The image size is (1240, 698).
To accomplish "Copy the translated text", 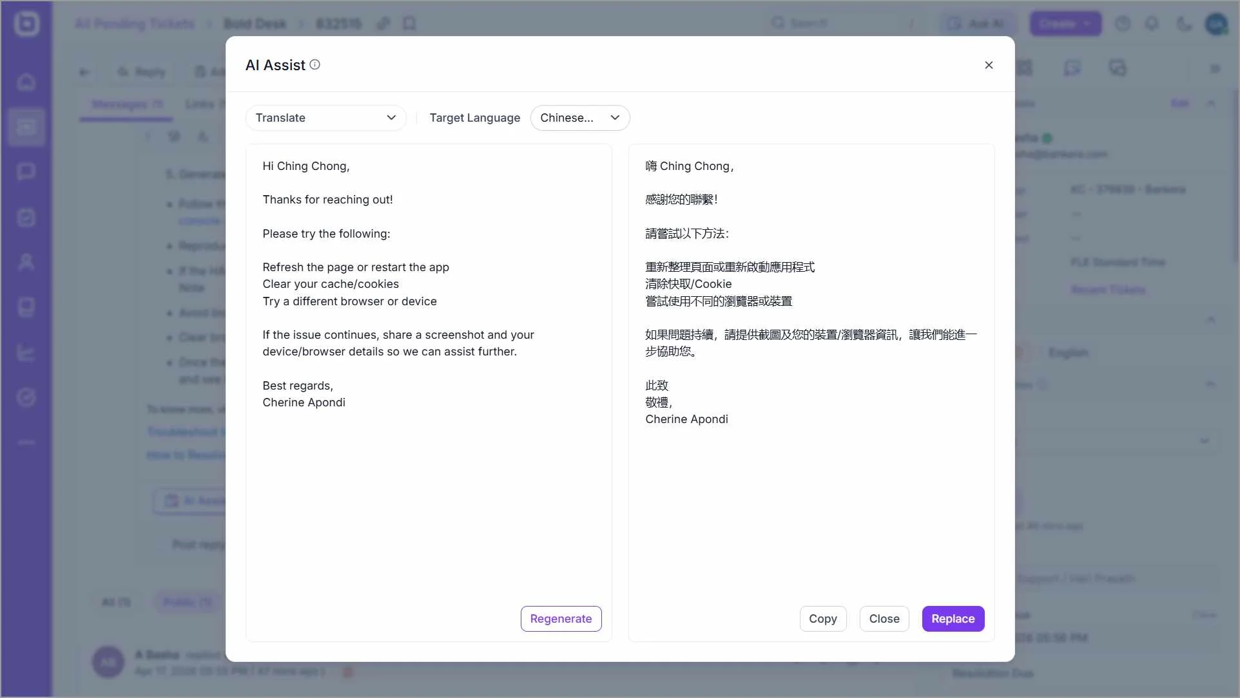I will click(823, 619).
